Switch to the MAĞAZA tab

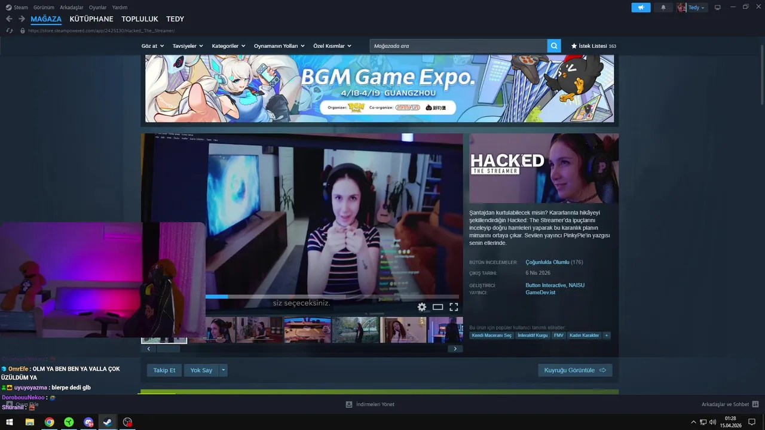pyautogui.click(x=46, y=19)
